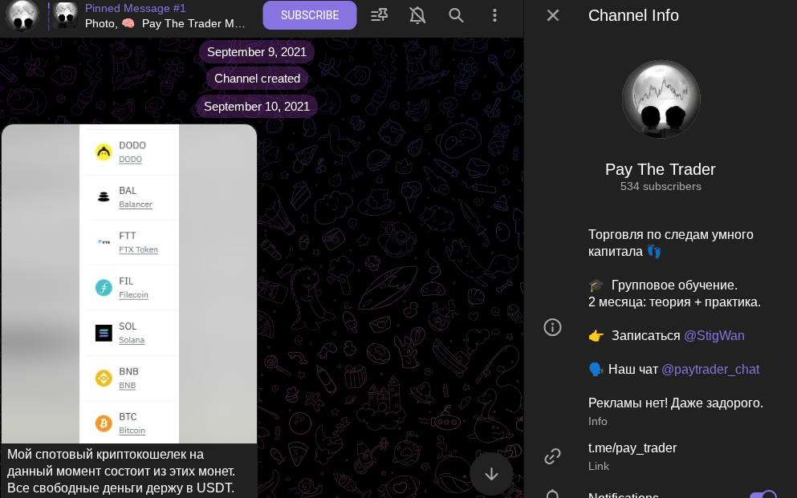Click the SOL Solana icon in photo

[104, 333]
